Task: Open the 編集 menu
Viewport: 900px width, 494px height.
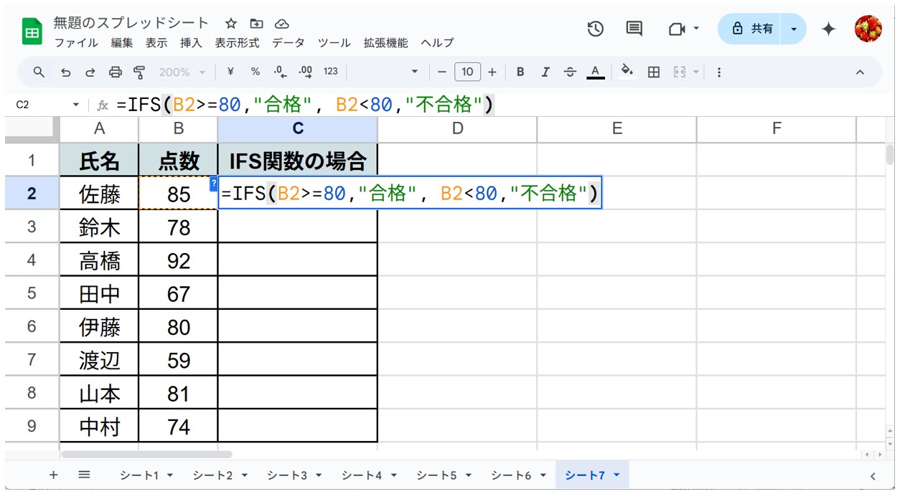Action: [x=122, y=43]
